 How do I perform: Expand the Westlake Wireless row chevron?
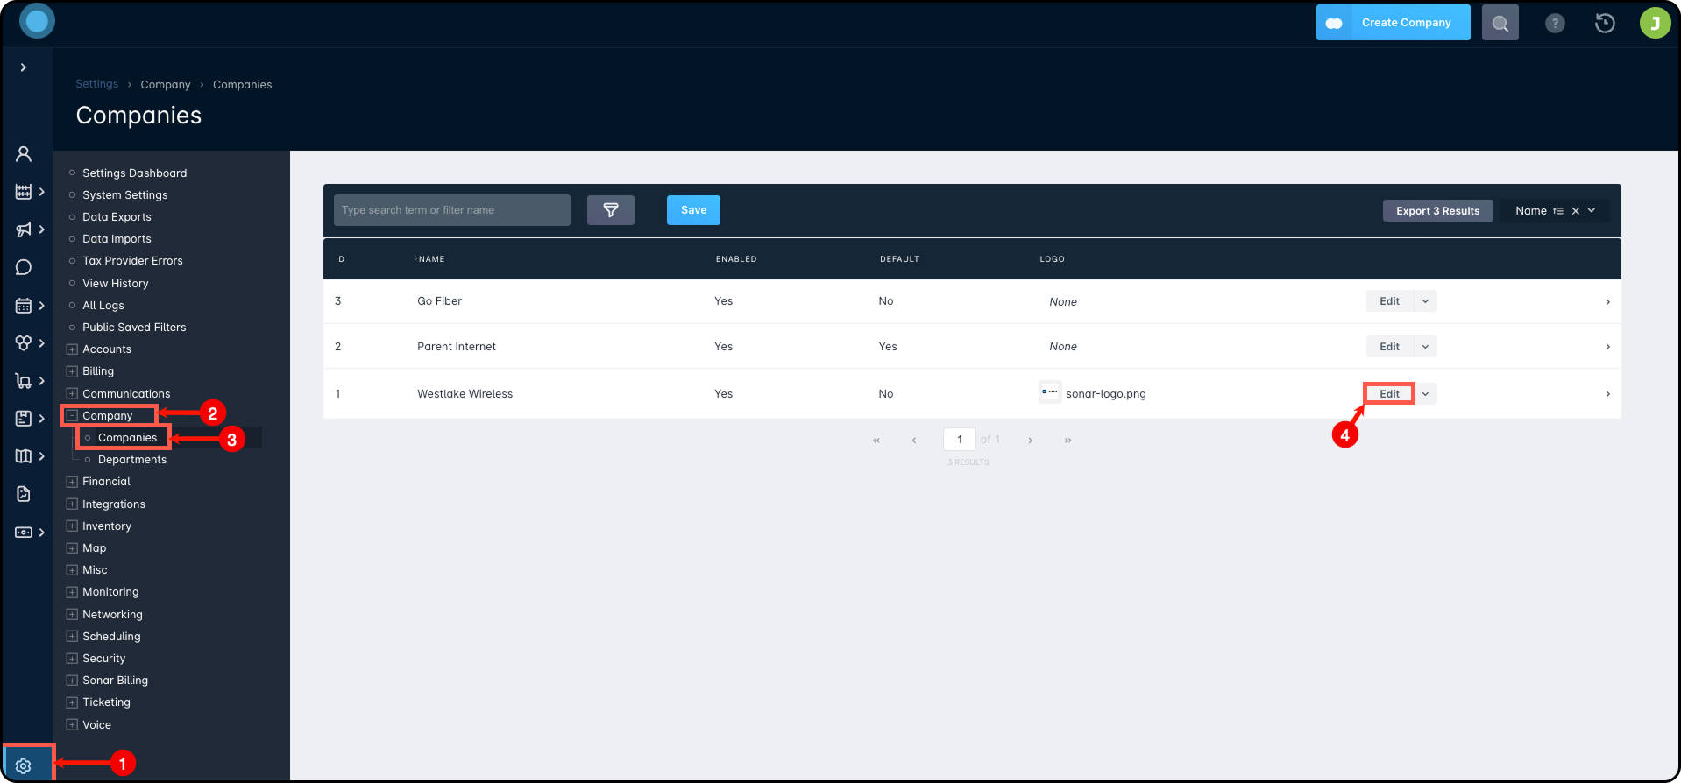pyautogui.click(x=1607, y=394)
